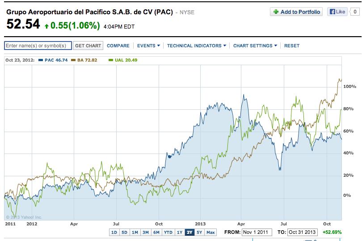Click the 52.54 stock price
This screenshot has height=241, width=362.
pyautogui.click(x=23, y=24)
